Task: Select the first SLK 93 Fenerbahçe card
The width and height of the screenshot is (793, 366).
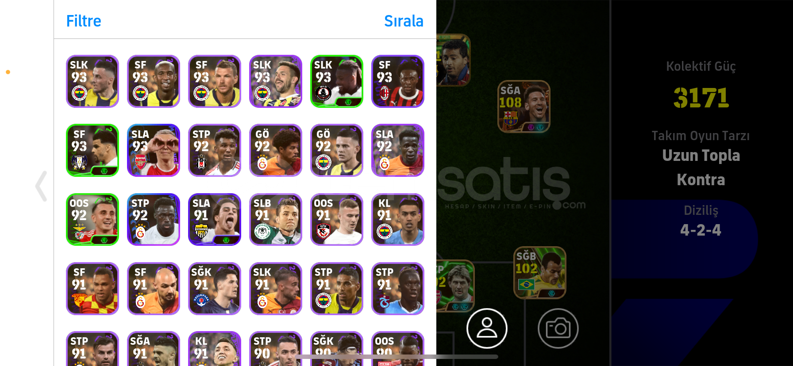Action: click(x=92, y=81)
